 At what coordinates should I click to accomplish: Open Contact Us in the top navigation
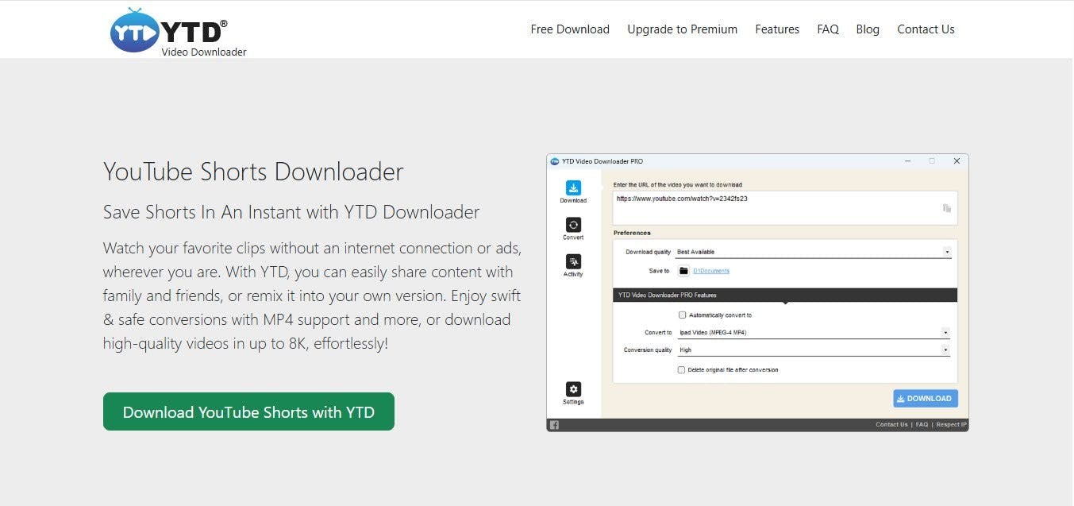(x=926, y=29)
